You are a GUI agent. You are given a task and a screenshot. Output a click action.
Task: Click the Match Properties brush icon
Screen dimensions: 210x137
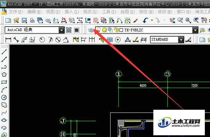135,20
